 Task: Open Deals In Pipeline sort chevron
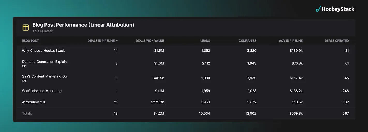[x=117, y=41]
